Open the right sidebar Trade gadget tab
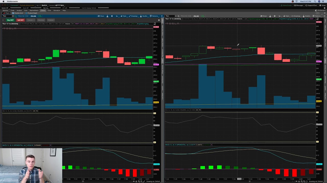 (325, 20)
